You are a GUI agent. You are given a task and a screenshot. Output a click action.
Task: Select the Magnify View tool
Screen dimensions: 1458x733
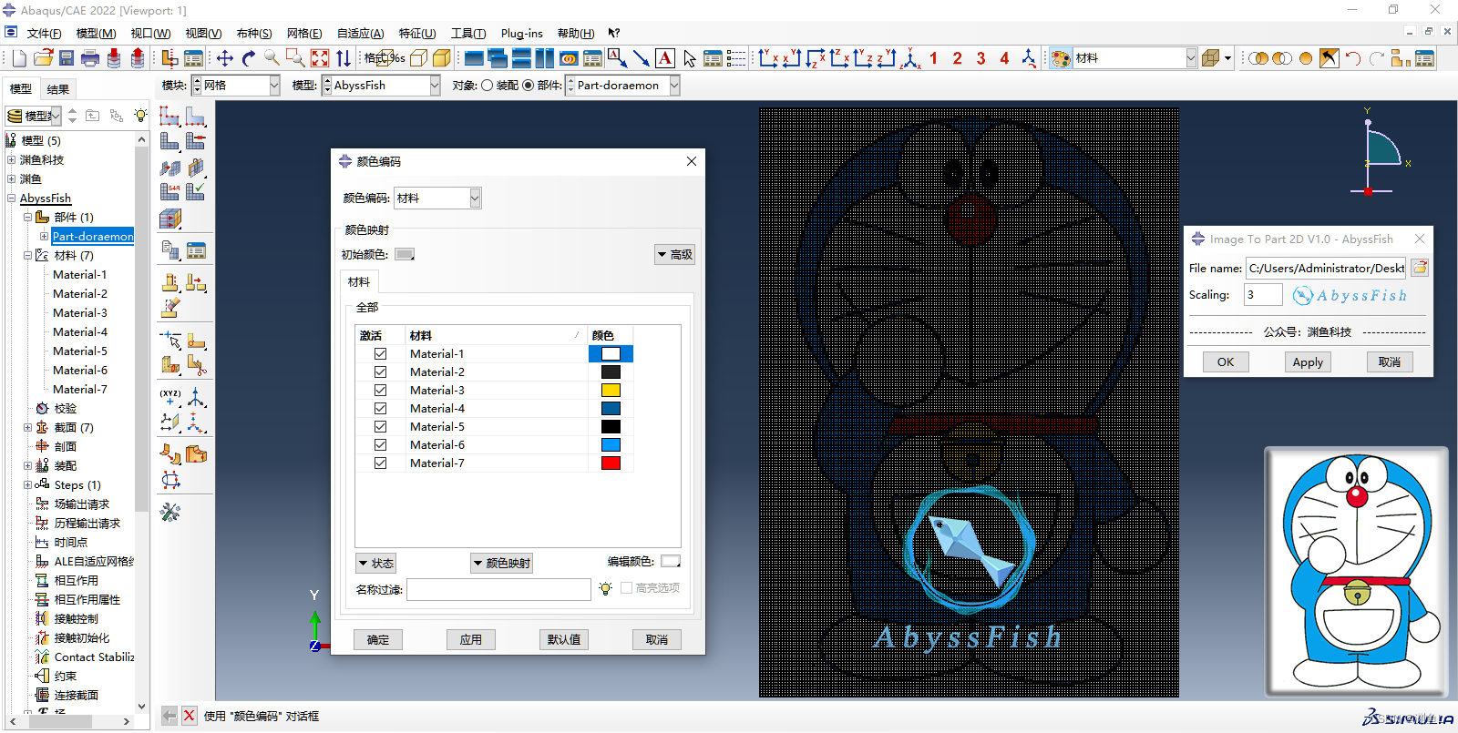click(x=272, y=58)
